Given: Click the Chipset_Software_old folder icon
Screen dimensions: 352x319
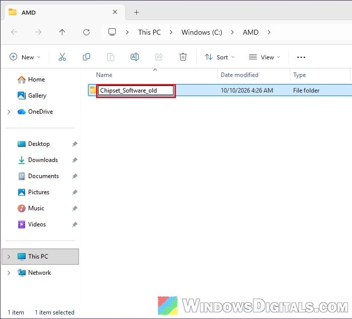Looking at the screenshot, I should click(x=93, y=90).
